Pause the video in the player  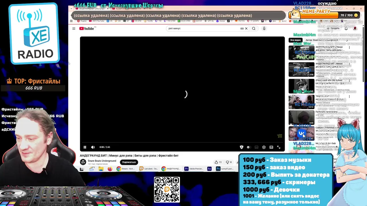[85, 147]
